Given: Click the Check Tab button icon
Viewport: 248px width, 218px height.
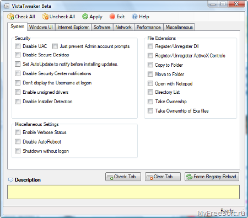Looking at the screenshot, I should 110,177.
